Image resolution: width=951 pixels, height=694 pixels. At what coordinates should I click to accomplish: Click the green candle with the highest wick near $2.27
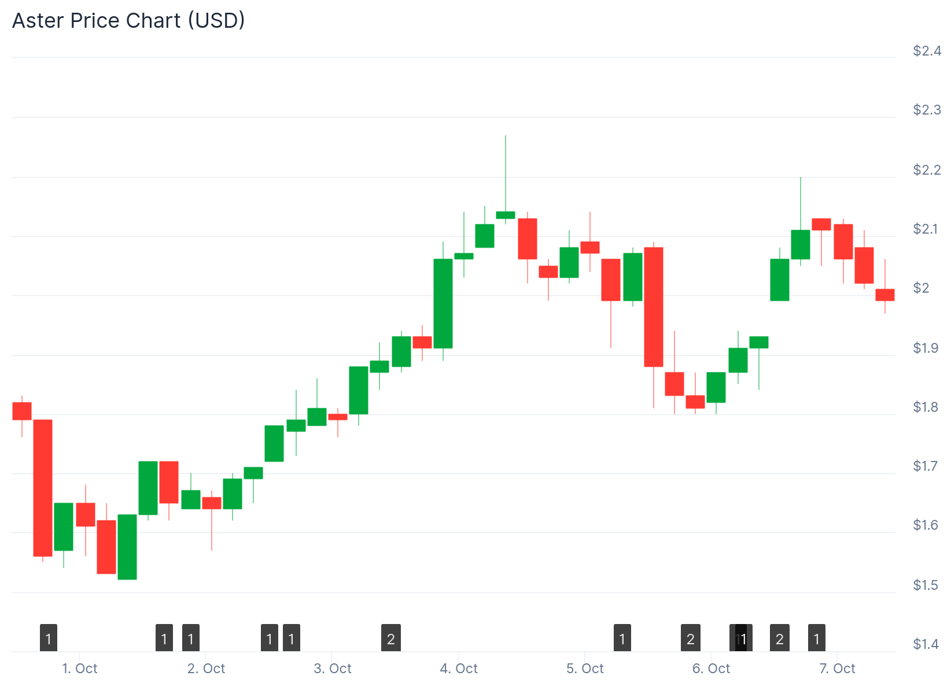(506, 215)
